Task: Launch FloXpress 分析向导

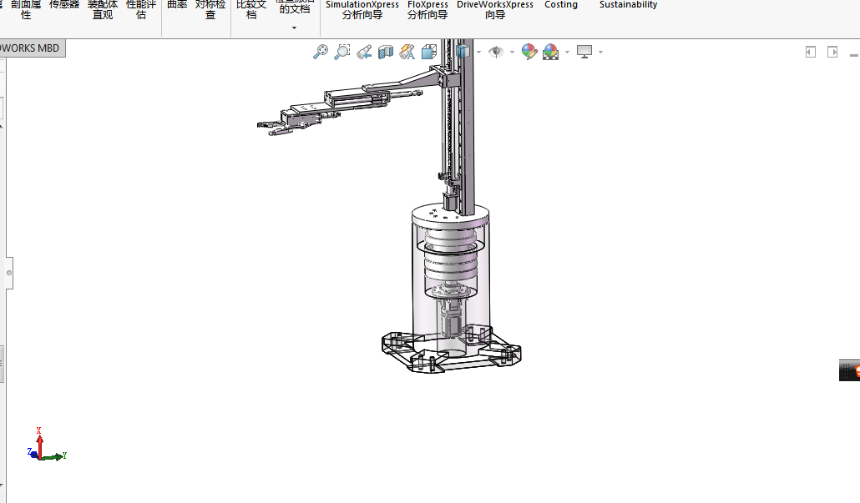Action: tap(427, 10)
